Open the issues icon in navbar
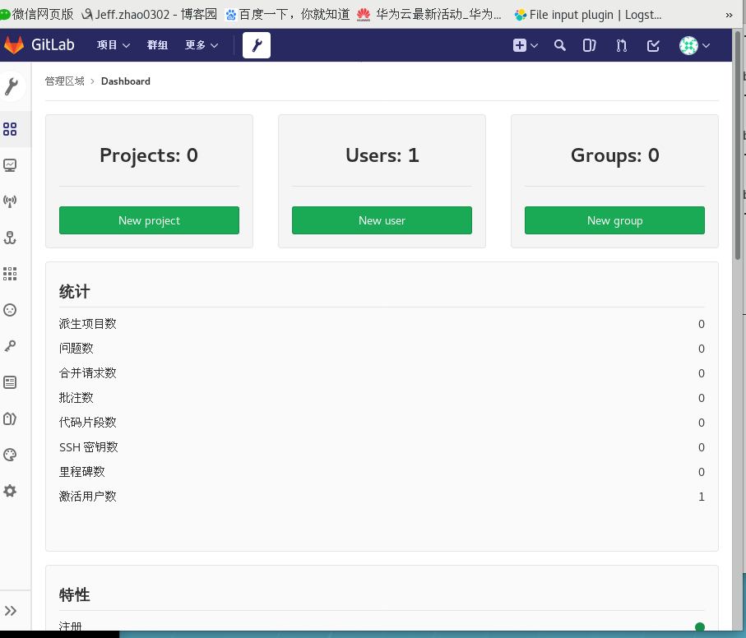 (x=590, y=45)
